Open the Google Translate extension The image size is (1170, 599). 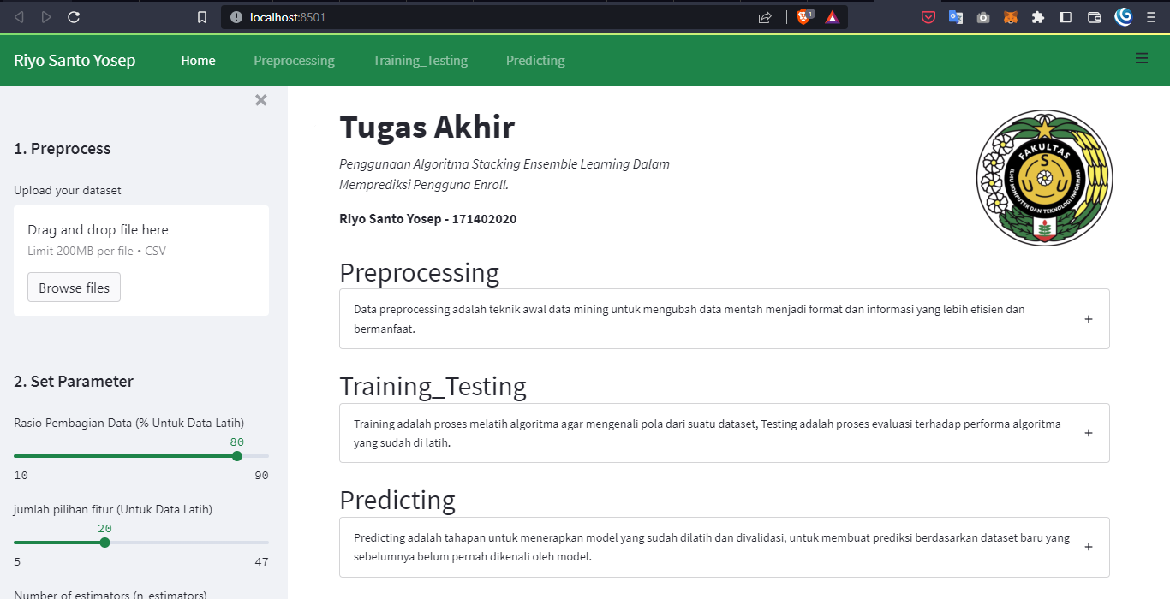[x=955, y=16]
